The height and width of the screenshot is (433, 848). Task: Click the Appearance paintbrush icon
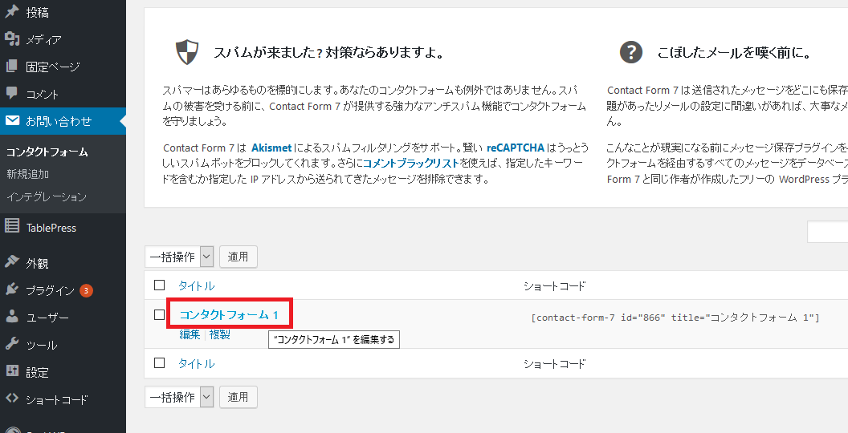12,263
